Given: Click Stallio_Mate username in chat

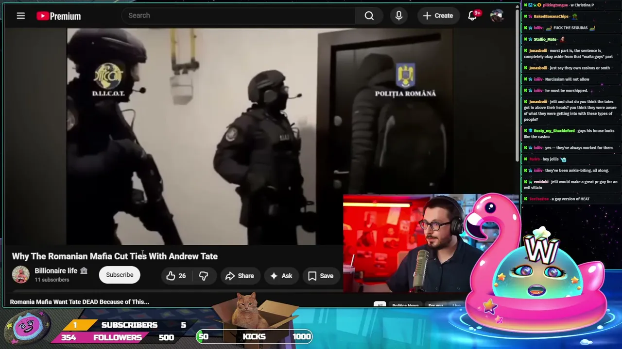Looking at the screenshot, I should point(545,39).
